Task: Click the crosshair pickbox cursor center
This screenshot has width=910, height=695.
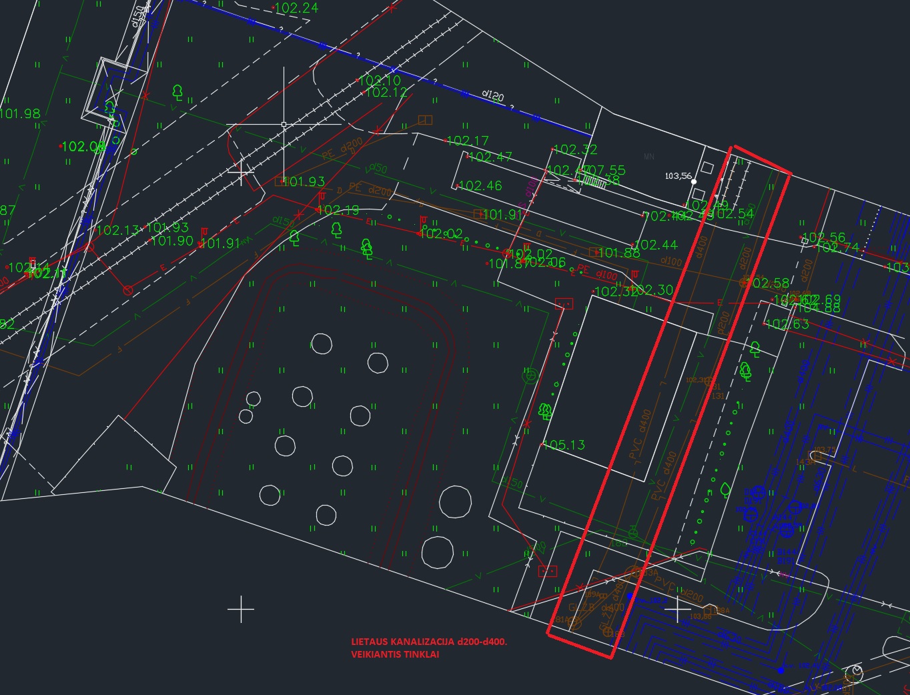Action: [284, 125]
